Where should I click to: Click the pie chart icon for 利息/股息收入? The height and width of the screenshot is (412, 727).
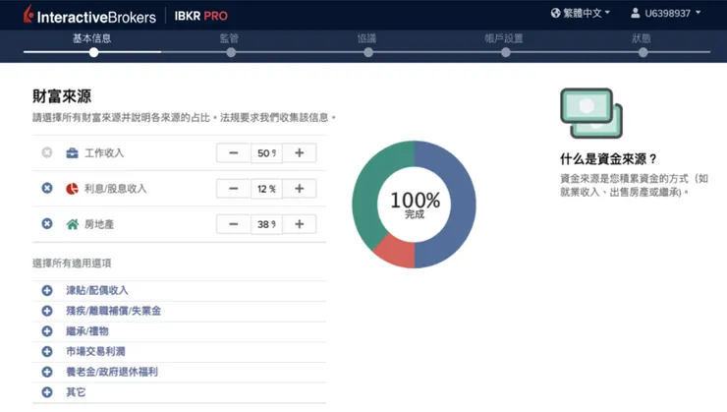[72, 189]
